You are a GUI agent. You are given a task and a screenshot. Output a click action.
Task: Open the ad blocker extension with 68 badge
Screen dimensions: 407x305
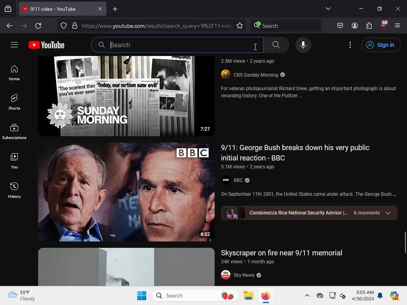pos(384,25)
